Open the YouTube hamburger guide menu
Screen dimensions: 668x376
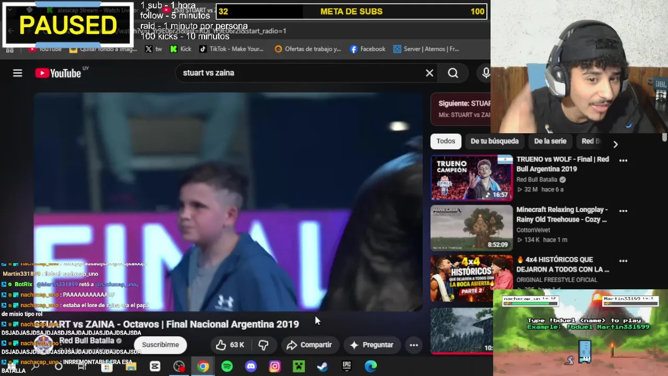click(x=17, y=73)
